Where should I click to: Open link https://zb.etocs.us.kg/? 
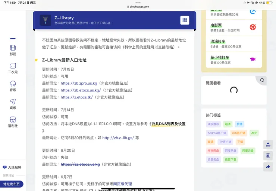pos(81,90)
